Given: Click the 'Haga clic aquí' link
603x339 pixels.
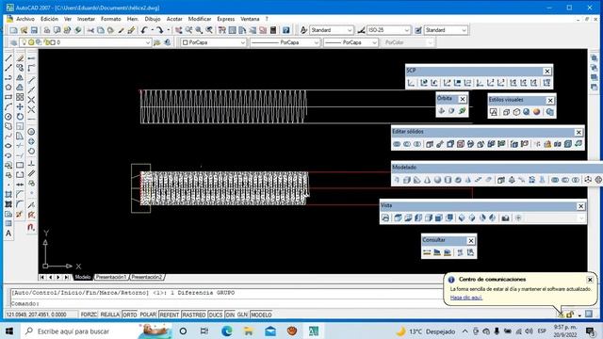Looking at the screenshot, I should pyautogui.click(x=465, y=298).
